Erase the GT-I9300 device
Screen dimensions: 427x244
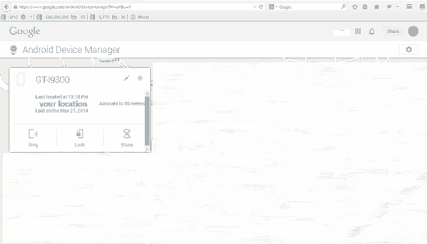pos(127,138)
